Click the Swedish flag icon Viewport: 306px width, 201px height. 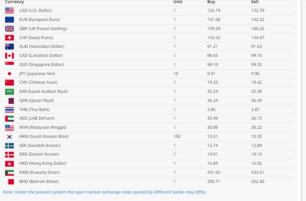[x=10, y=145]
